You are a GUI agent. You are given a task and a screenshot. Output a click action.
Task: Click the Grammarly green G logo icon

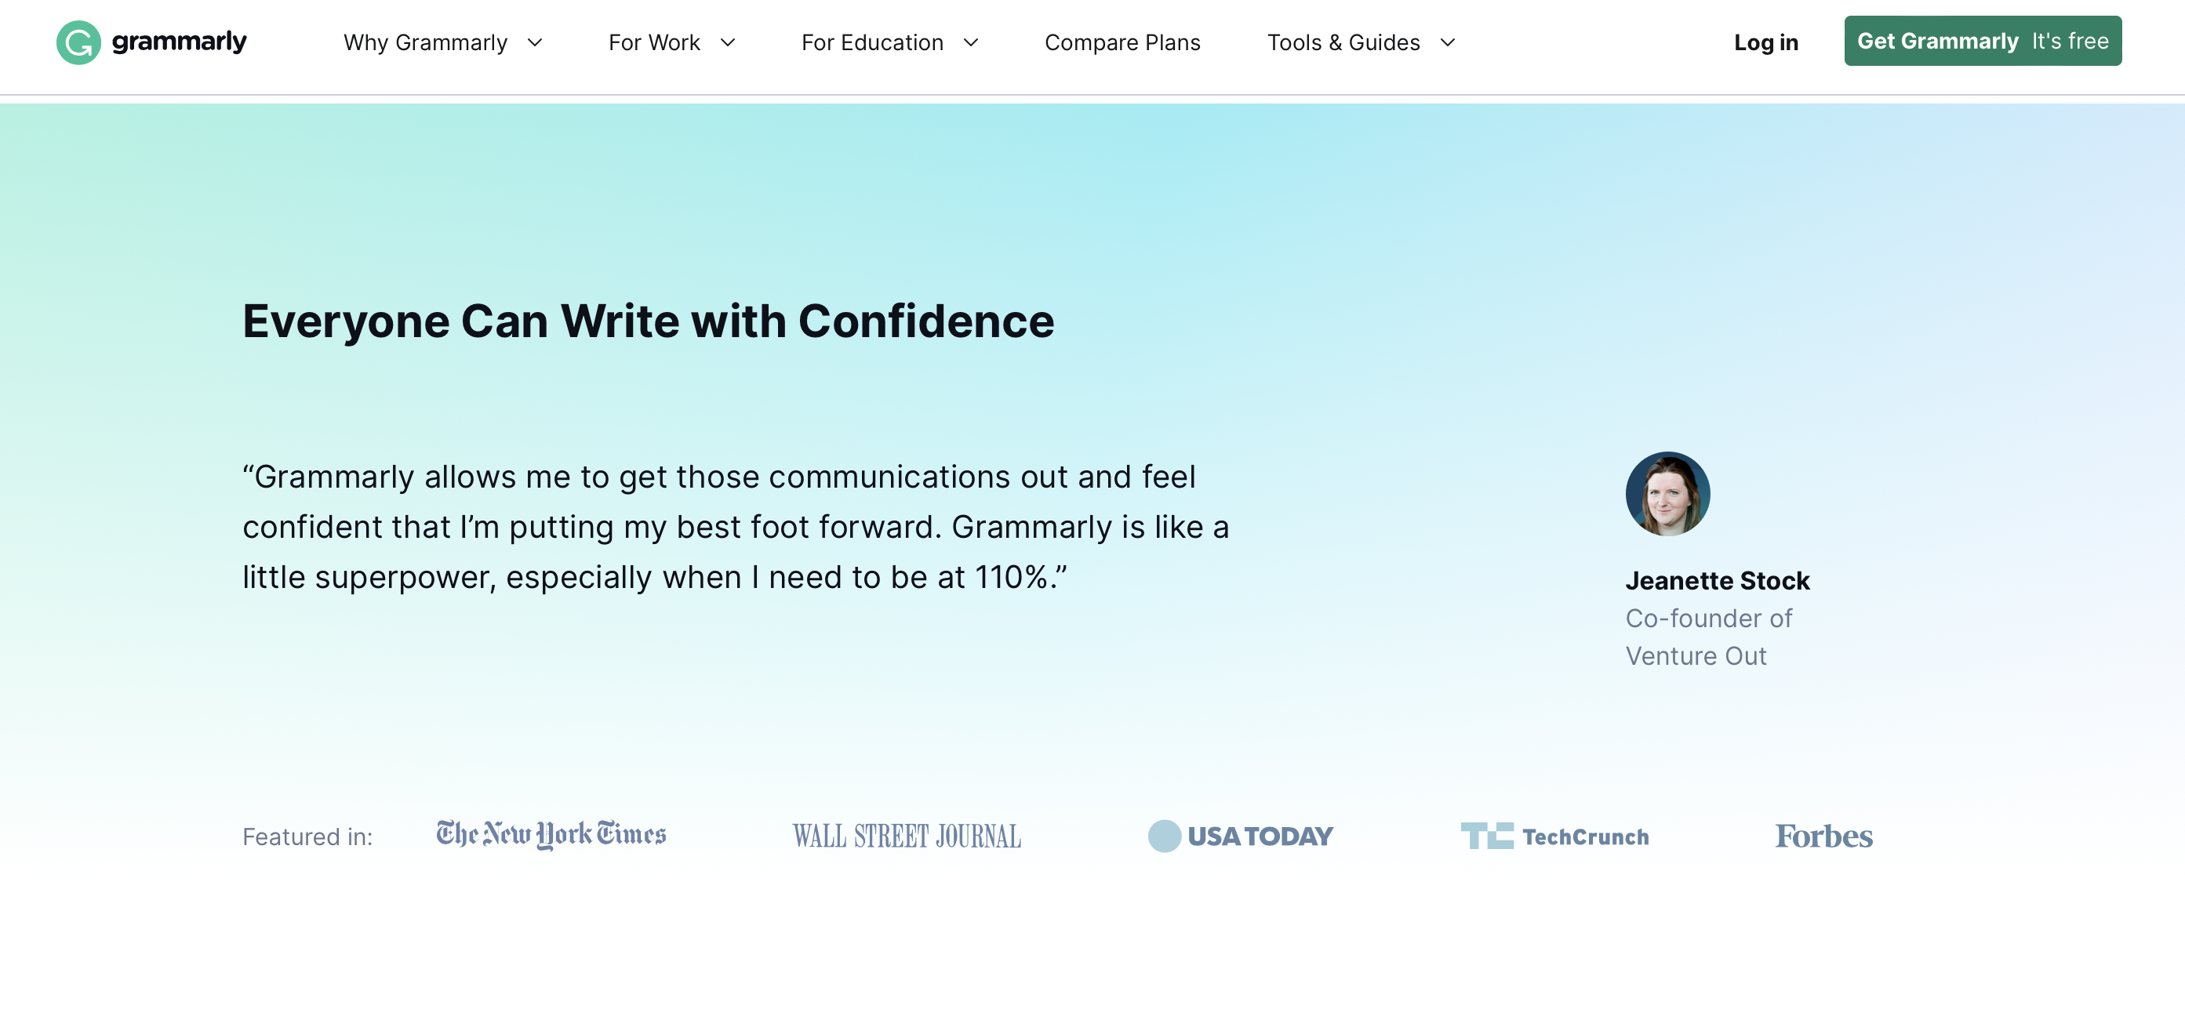tap(78, 42)
